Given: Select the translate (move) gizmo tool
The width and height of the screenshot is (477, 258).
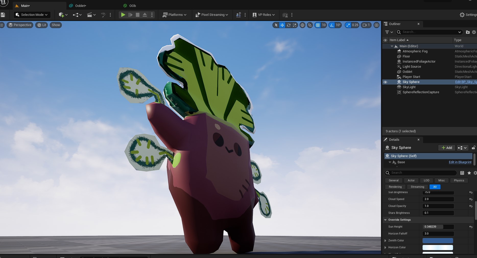Looking at the screenshot, I should (x=282, y=25).
